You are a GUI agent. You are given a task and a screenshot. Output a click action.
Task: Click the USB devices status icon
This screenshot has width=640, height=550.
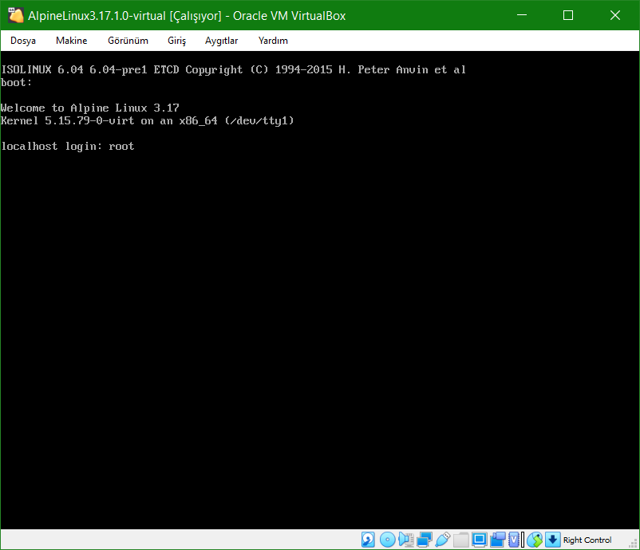[443, 540]
